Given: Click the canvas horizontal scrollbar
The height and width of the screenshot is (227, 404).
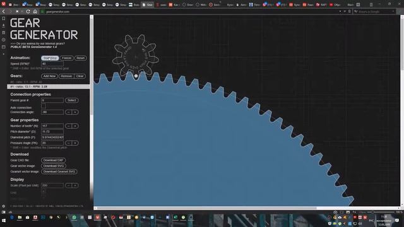Looking at the screenshot, I should click(206, 208).
